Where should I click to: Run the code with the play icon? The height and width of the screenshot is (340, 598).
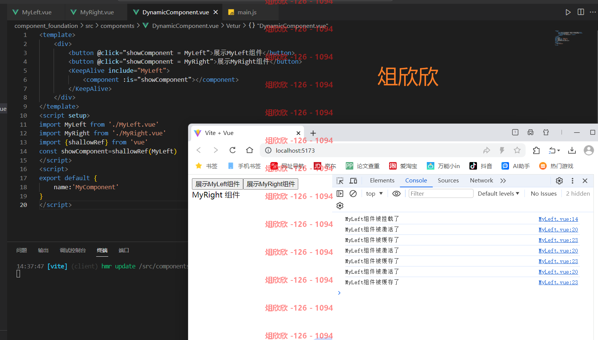coord(568,12)
